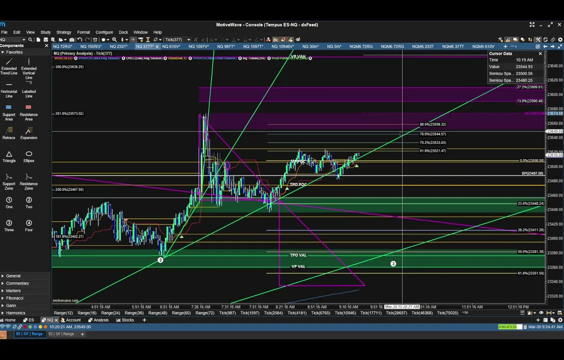
Task: Select the Range(12) bar size button
Action: pyautogui.click(x=63, y=313)
